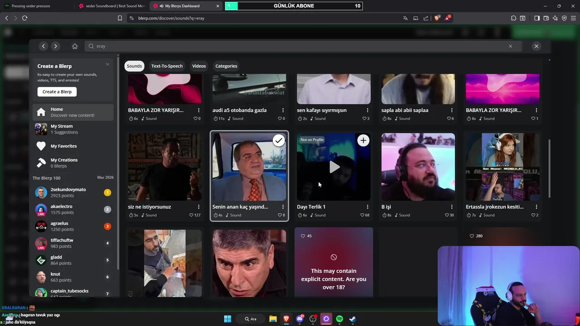Switch to 'Pressing under pressure' browser tab

click(36, 6)
